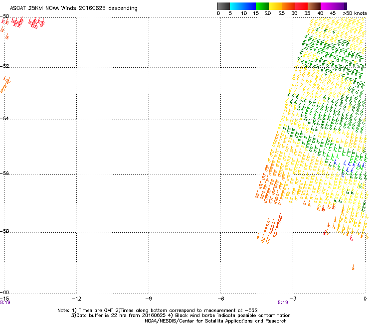The height and width of the screenshot is (324, 369).
Task: Click the '25' legend scale number
Action: 282,13
